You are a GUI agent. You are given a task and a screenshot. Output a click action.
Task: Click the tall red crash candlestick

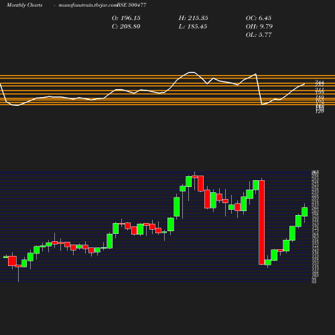click(x=261, y=222)
